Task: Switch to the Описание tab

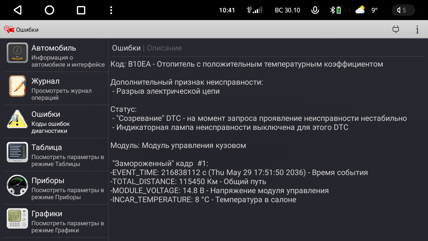Action: click(x=164, y=48)
